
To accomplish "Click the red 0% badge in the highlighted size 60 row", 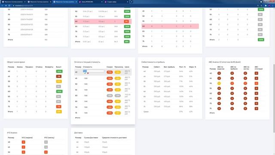I will pos(126,22).
